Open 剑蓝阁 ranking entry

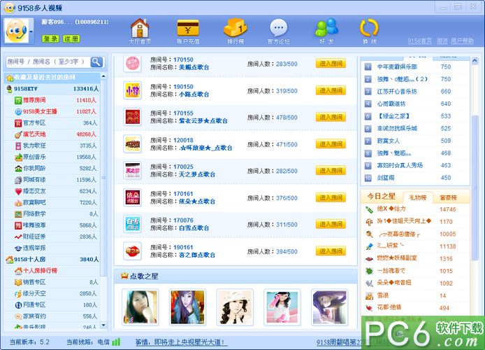pyautogui.click(x=385, y=178)
